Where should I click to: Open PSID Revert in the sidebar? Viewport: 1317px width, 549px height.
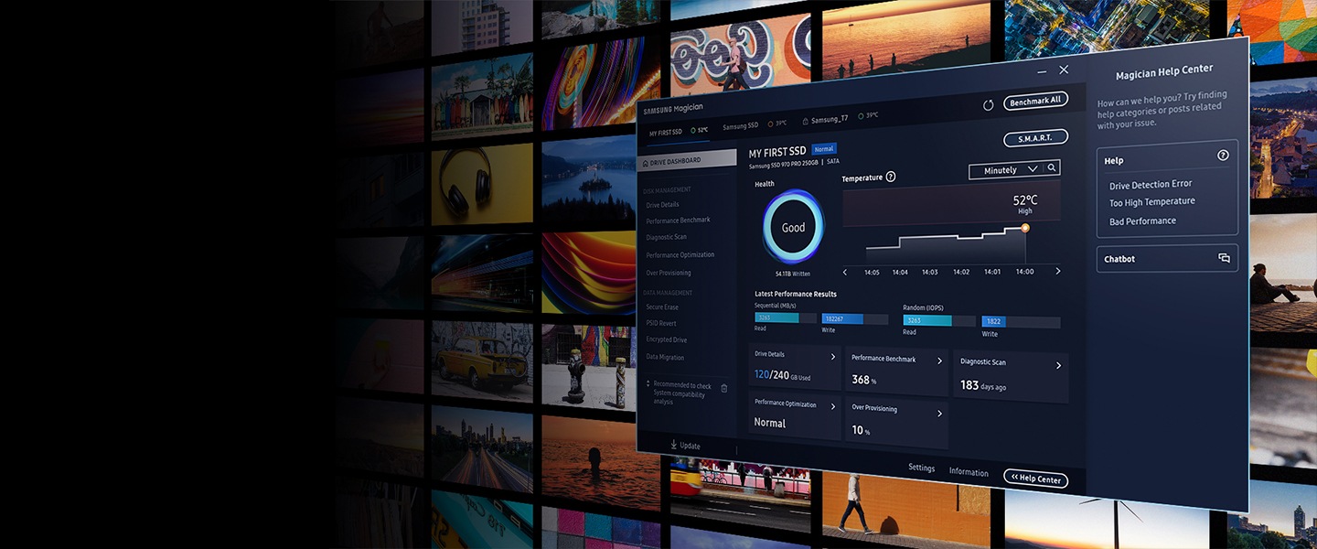coord(661,323)
